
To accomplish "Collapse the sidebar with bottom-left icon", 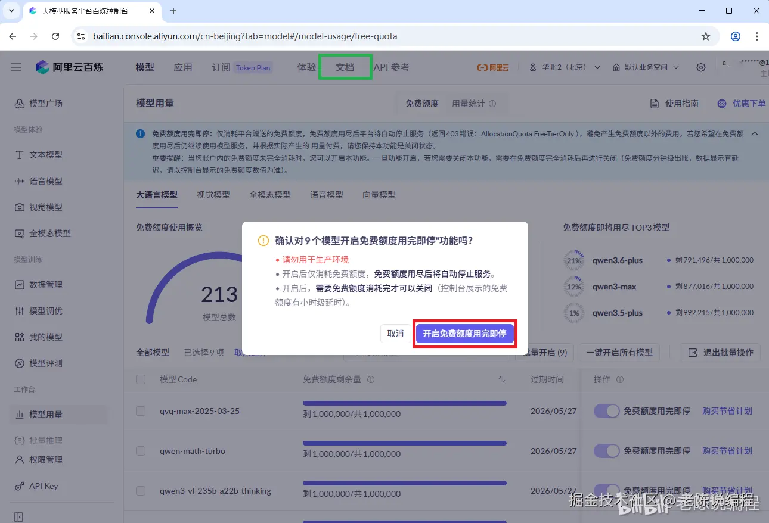I will coord(18,517).
